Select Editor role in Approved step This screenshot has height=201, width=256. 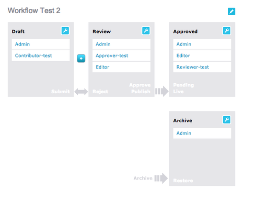(x=202, y=55)
